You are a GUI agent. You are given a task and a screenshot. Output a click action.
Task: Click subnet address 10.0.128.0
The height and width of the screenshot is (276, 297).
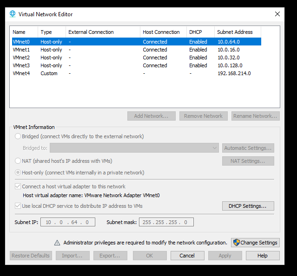230,65
